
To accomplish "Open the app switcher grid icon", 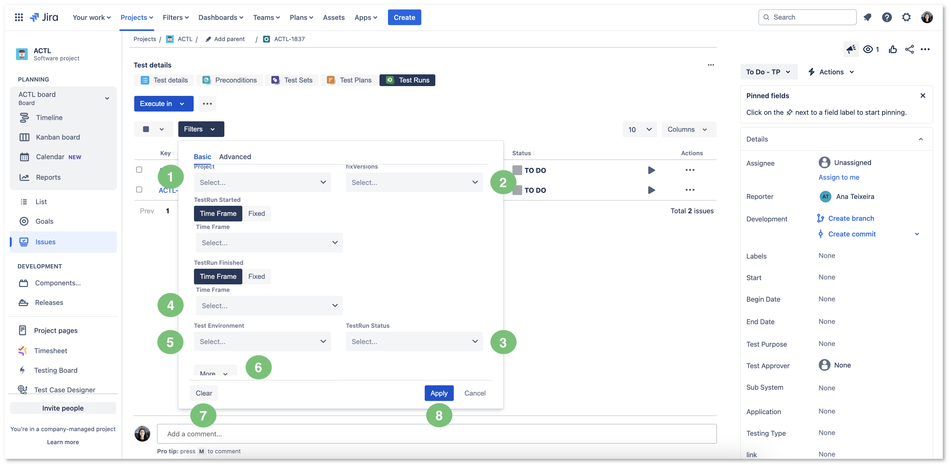I will (19, 17).
